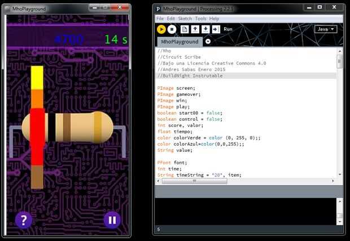
Task: Click the horizontal scroll right arrow
Action: (x=333, y=181)
